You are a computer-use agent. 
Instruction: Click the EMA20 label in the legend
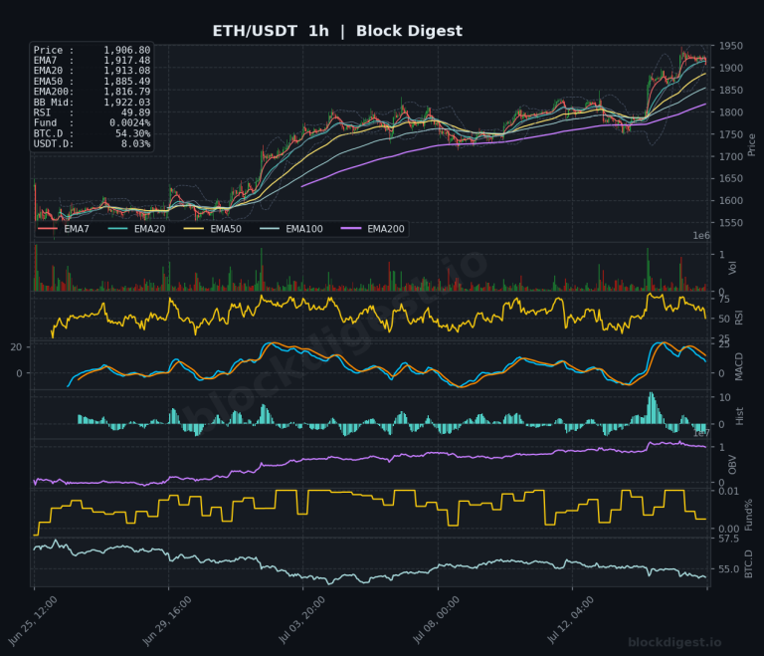(x=150, y=229)
